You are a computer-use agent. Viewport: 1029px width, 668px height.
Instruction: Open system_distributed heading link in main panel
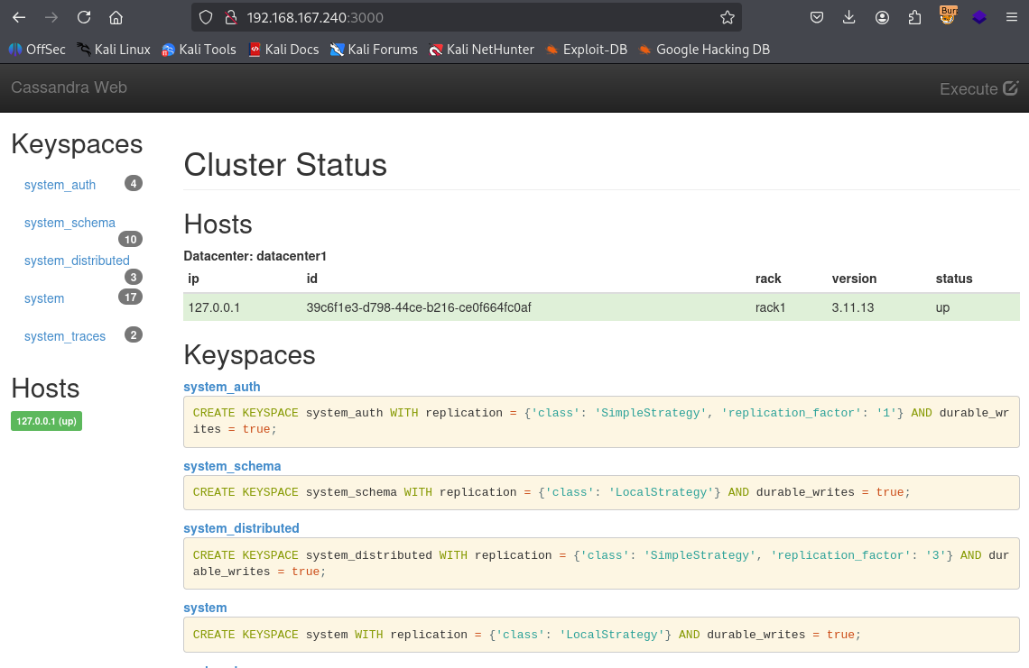pyautogui.click(x=241, y=528)
